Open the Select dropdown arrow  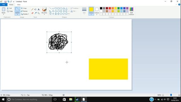(x=18, y=14)
